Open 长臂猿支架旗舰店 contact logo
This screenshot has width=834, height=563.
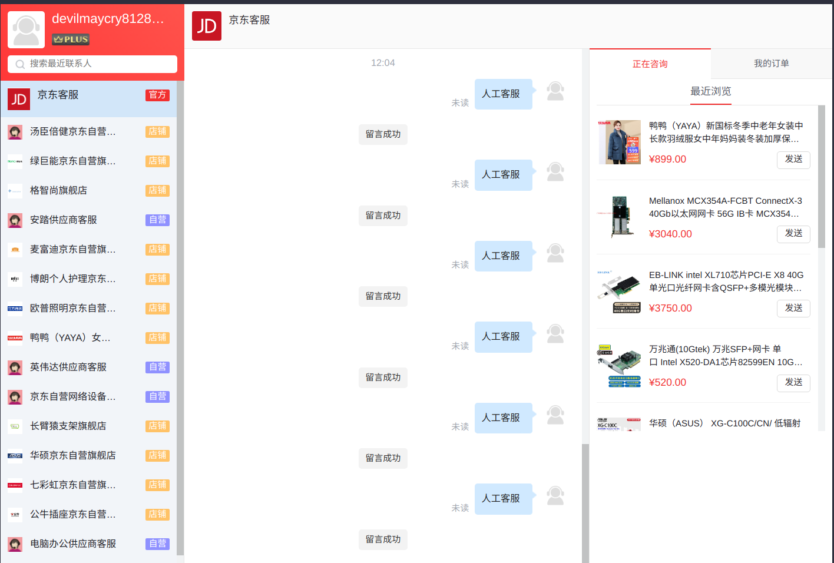pyautogui.click(x=15, y=426)
